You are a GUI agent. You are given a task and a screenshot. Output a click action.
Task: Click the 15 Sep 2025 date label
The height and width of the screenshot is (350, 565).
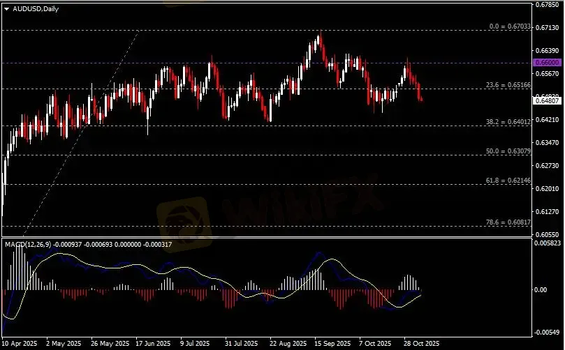331,344
